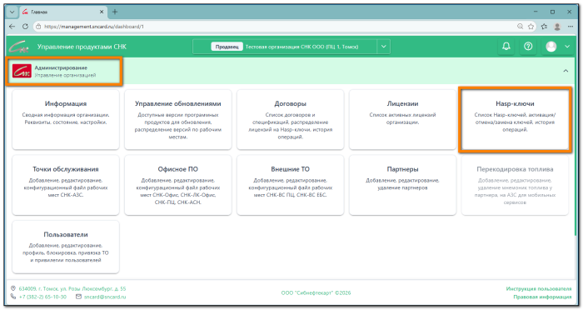Screen dimensions: 583x310
Task: Select the Администрирование section header
Action: coord(64,71)
